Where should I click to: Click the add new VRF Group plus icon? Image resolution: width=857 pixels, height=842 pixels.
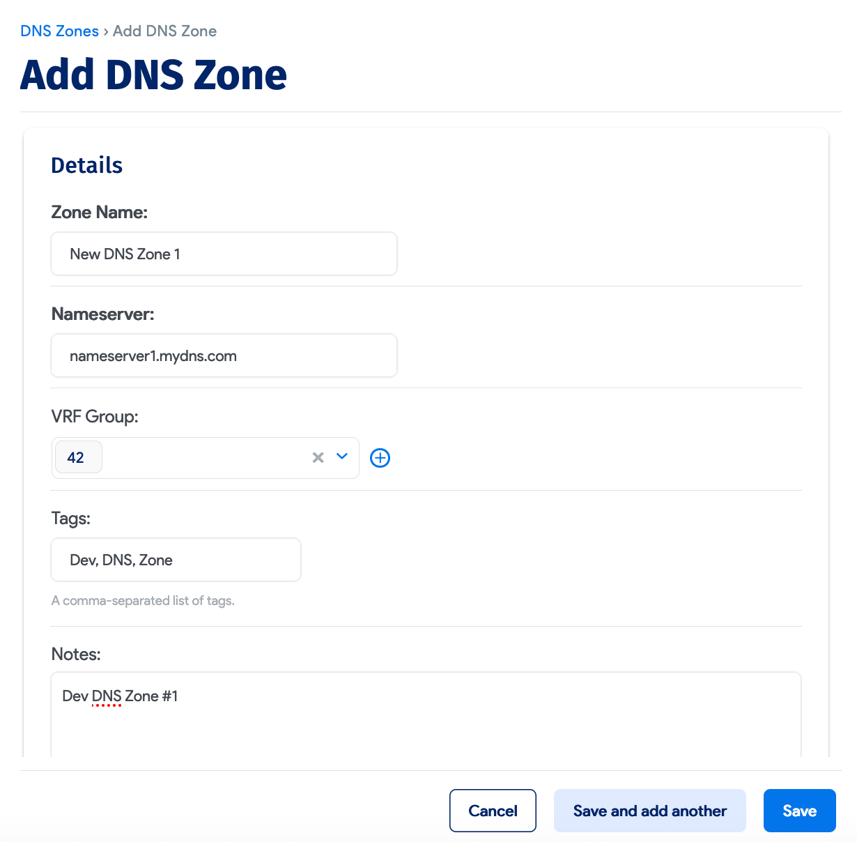(x=380, y=458)
